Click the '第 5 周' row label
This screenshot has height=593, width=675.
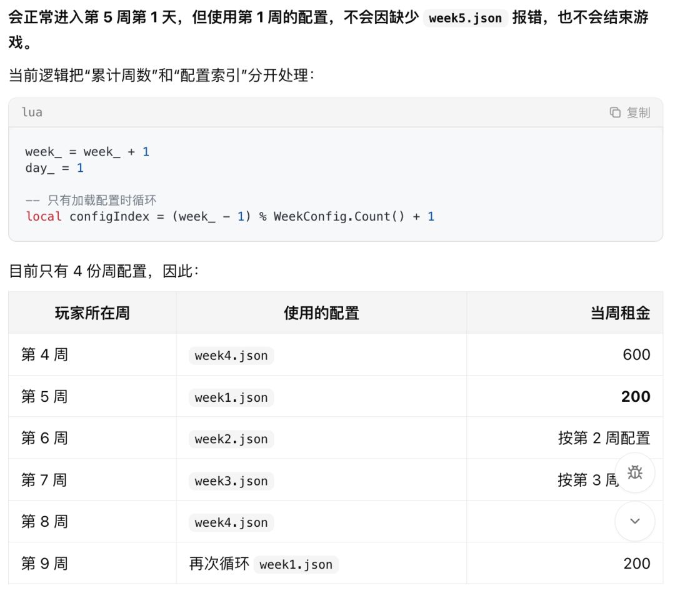tap(45, 396)
